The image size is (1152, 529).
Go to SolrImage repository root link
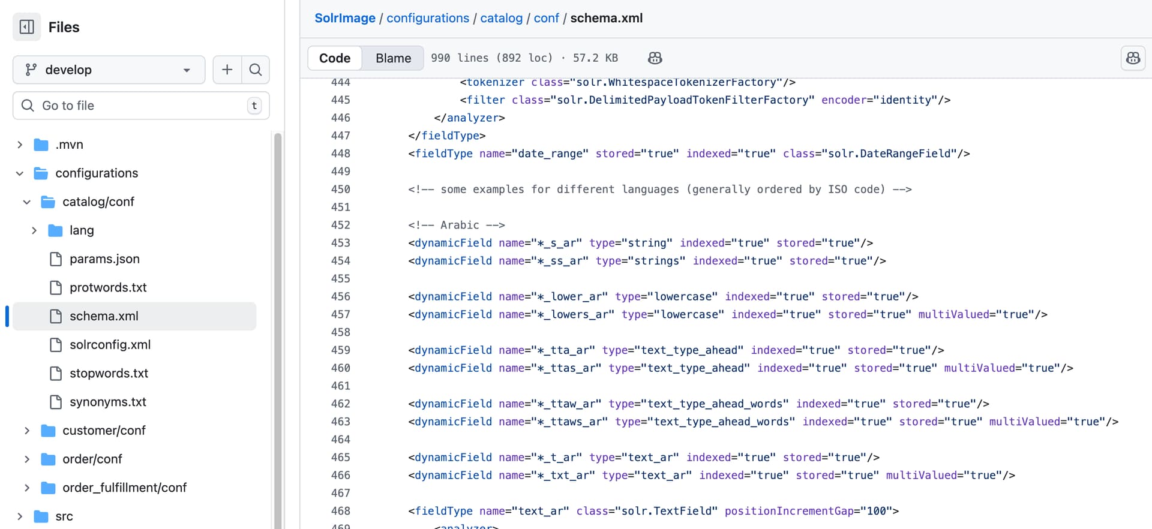345,18
